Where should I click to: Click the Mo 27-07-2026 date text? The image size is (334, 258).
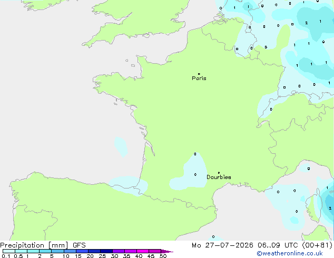point(222,245)
